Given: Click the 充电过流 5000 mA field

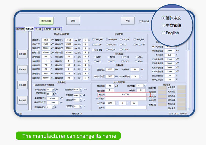Looking at the screenshot, I should [46, 73].
